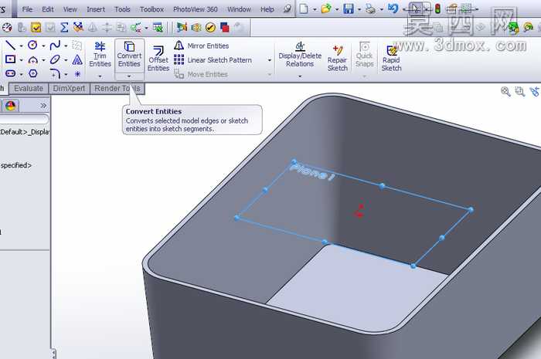This screenshot has height=359, width=541.
Task: Open the Circle tool dropdown arrow
Action: [x=43, y=46]
